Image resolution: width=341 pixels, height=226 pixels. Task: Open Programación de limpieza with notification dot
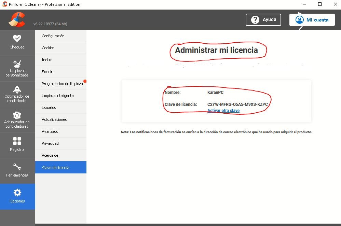(62, 84)
